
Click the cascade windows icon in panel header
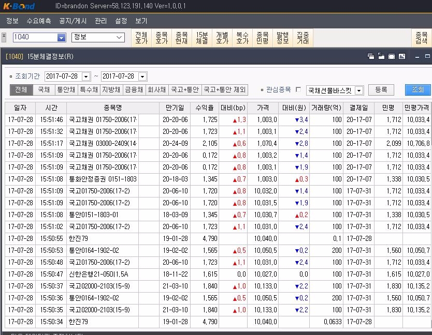(x=371, y=56)
